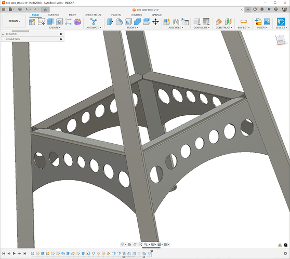
Task: Toggle the Comments panel options dot
Action: [x=61, y=39]
